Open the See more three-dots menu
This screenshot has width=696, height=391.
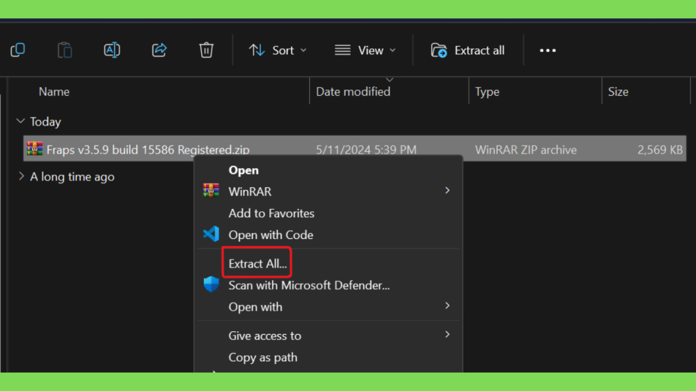pyautogui.click(x=548, y=50)
